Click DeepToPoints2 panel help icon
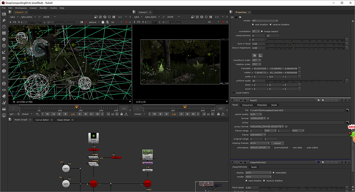Image resolution: width=355 pixels, height=192 pixels. [342, 162]
